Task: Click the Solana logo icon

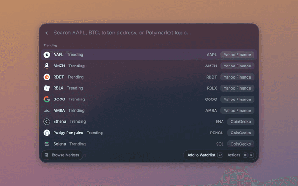Action: click(x=47, y=144)
